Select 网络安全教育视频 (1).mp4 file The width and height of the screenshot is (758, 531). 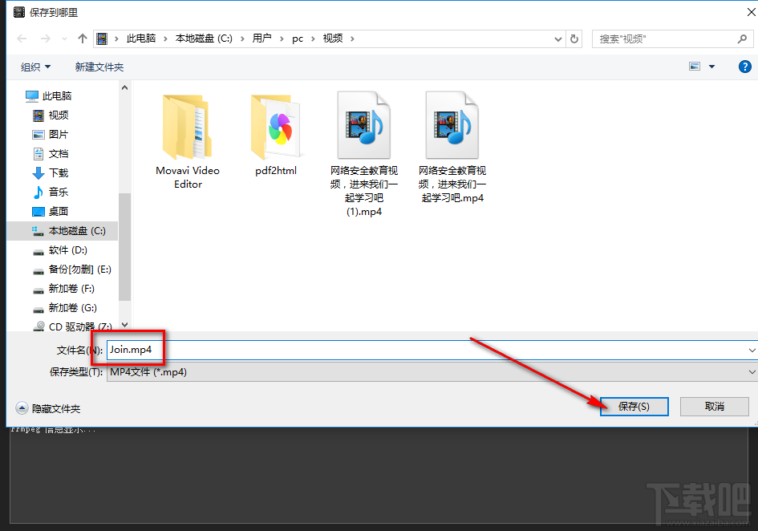(364, 154)
